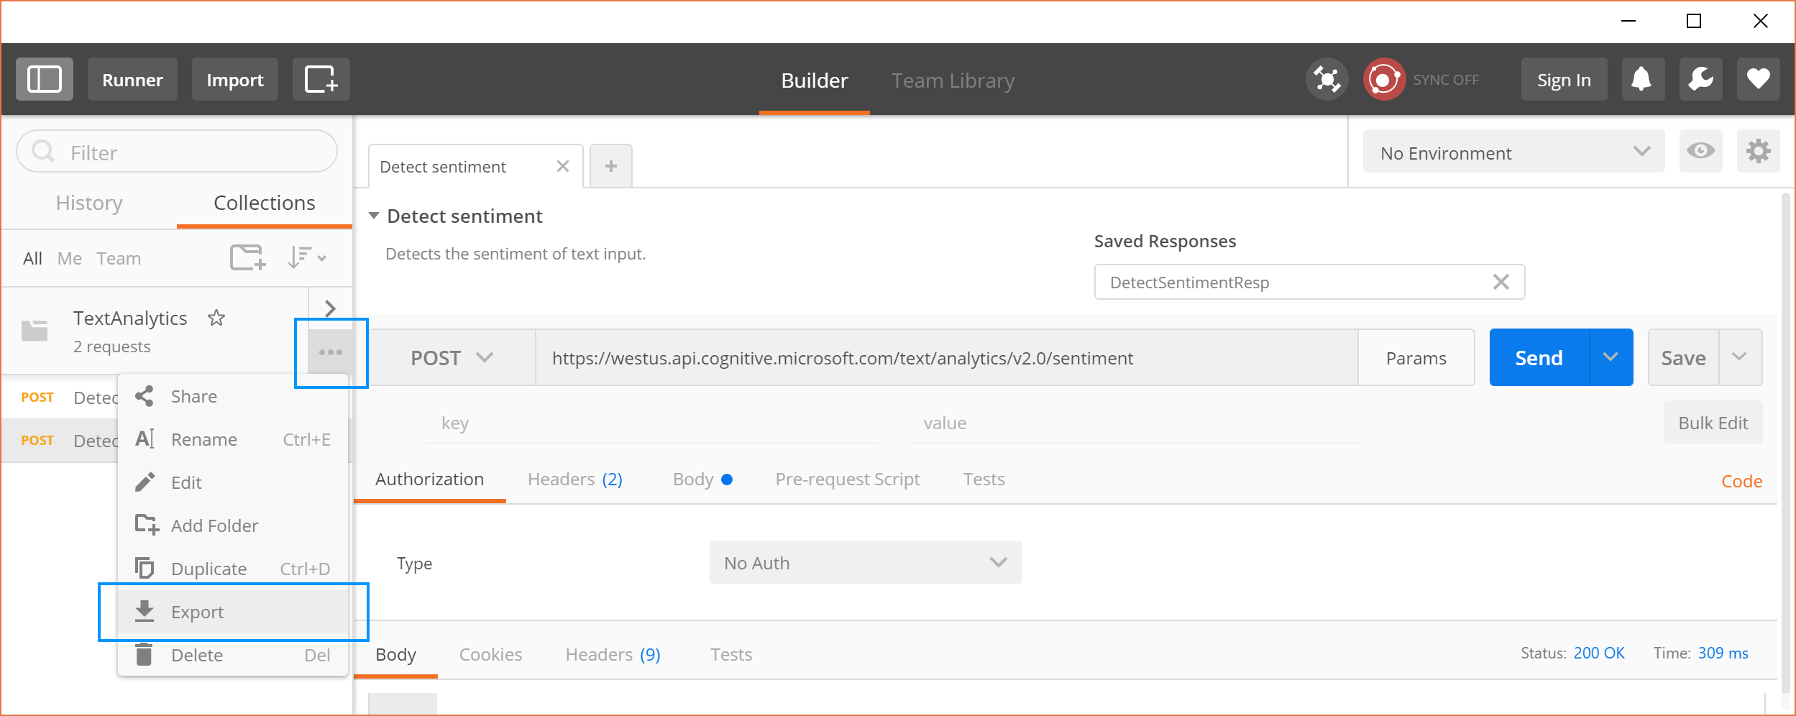This screenshot has height=716, width=1796.
Task: Open the interceptor satellite icon
Action: 1327,79
